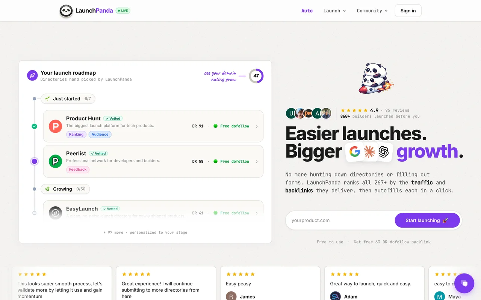The image size is (481, 300).
Task: Click the Growing 0/50 stage pill
Action: coord(65,189)
